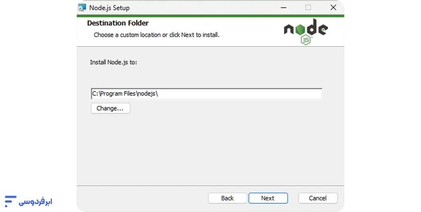Click the install path input field
This screenshot has width=421, height=212.
[x=206, y=94]
